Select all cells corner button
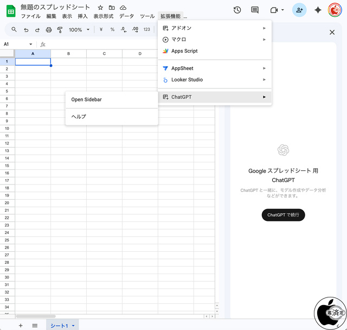The width and height of the screenshot is (347, 330). click(x=7, y=54)
